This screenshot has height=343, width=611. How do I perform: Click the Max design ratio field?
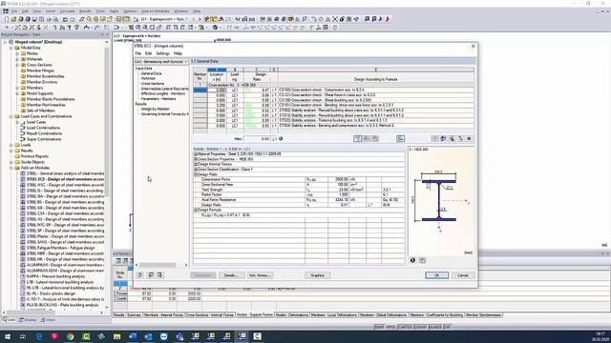point(258,139)
